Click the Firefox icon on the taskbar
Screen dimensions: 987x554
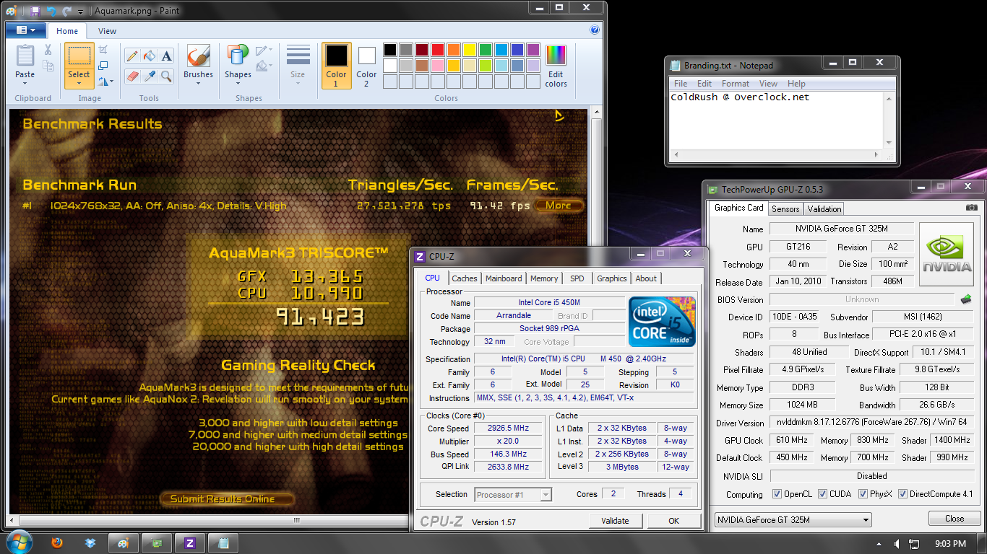[x=57, y=543]
